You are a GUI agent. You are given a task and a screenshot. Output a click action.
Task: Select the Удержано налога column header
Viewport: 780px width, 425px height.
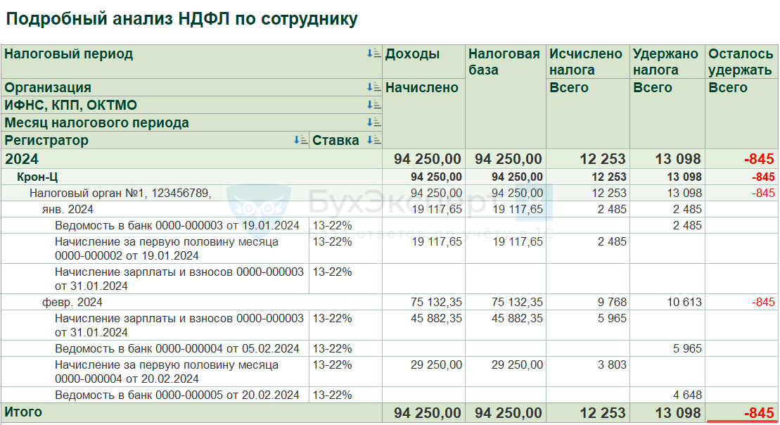click(x=665, y=62)
